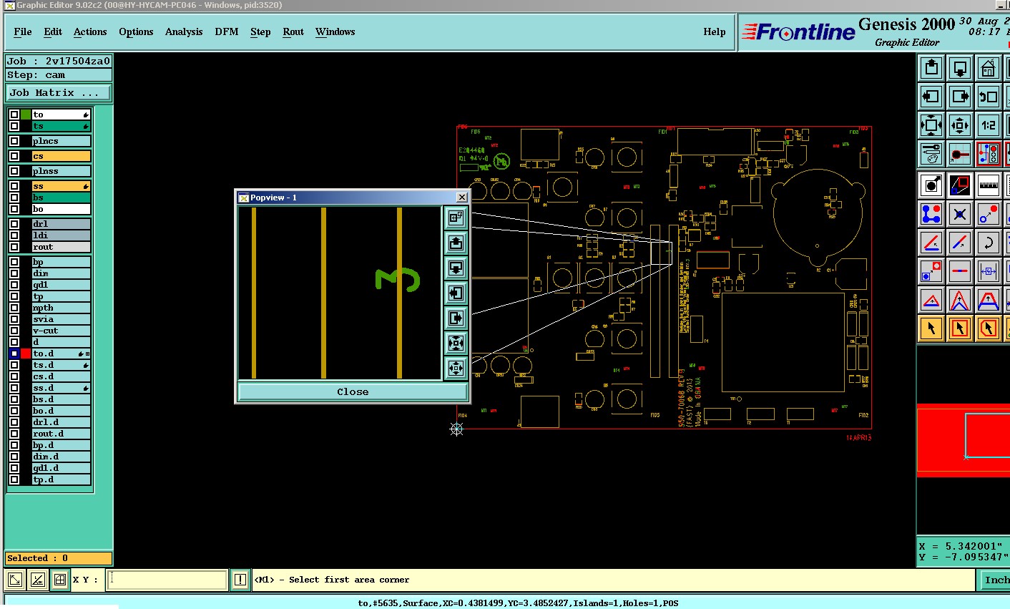The height and width of the screenshot is (609, 1010).
Task: Click the home view icon
Action: 989,68
